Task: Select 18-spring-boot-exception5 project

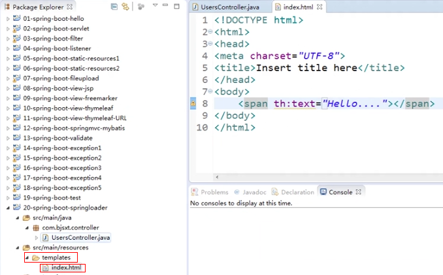Action: (62, 187)
